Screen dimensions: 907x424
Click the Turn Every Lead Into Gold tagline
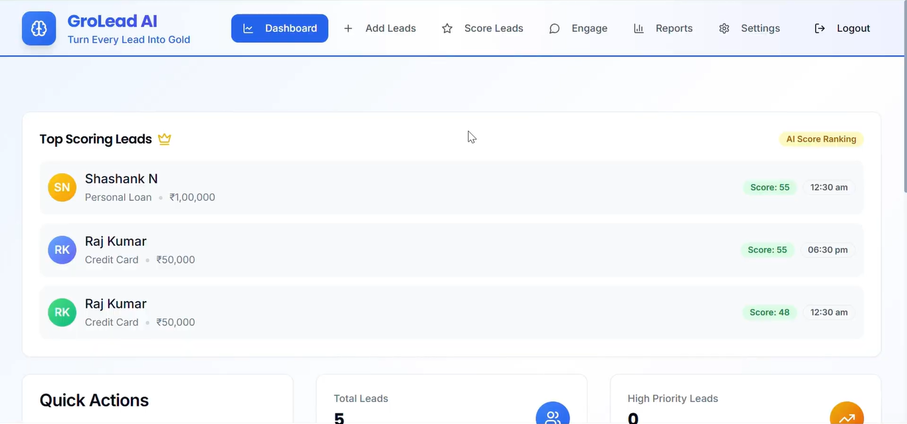(129, 39)
